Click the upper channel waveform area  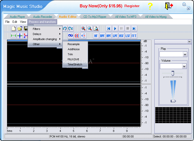click(x=74, y=63)
